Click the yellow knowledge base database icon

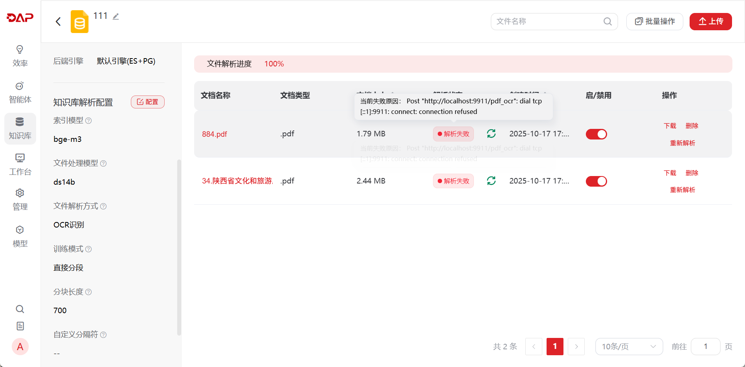[79, 22]
